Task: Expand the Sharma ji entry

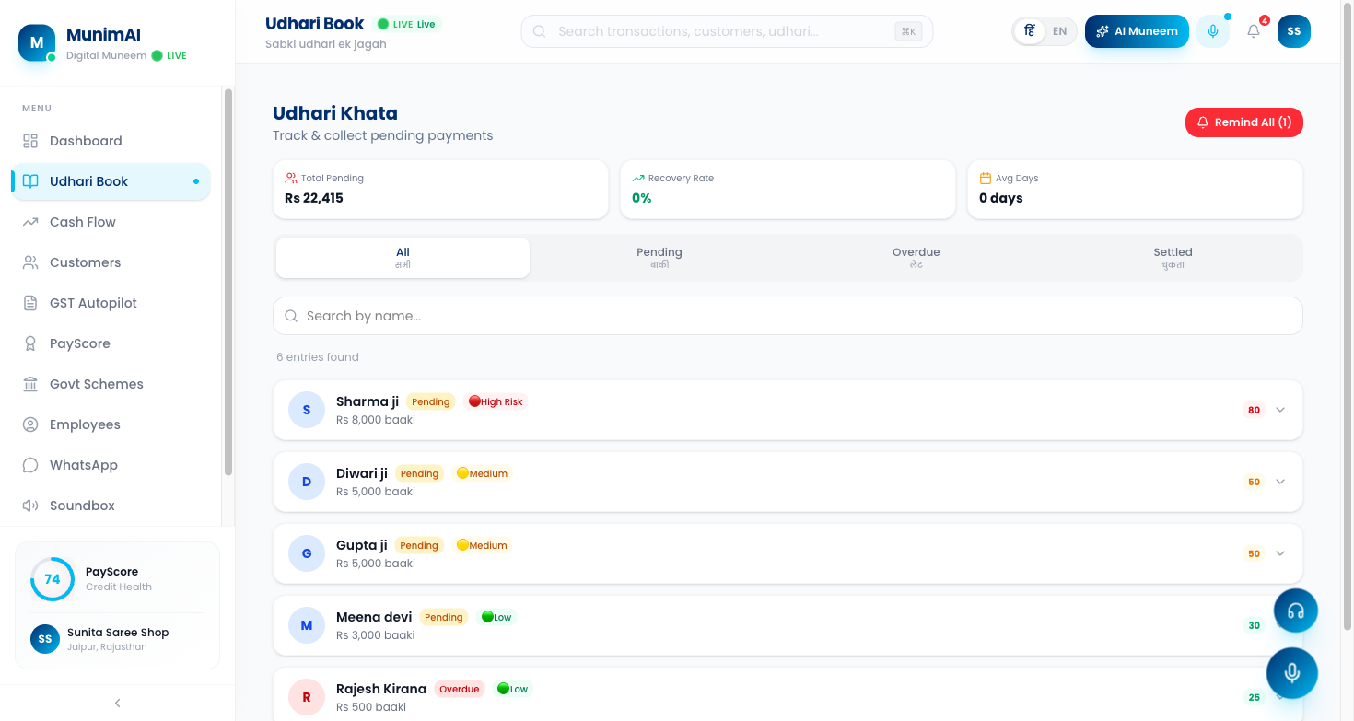Action: pos(1279,410)
